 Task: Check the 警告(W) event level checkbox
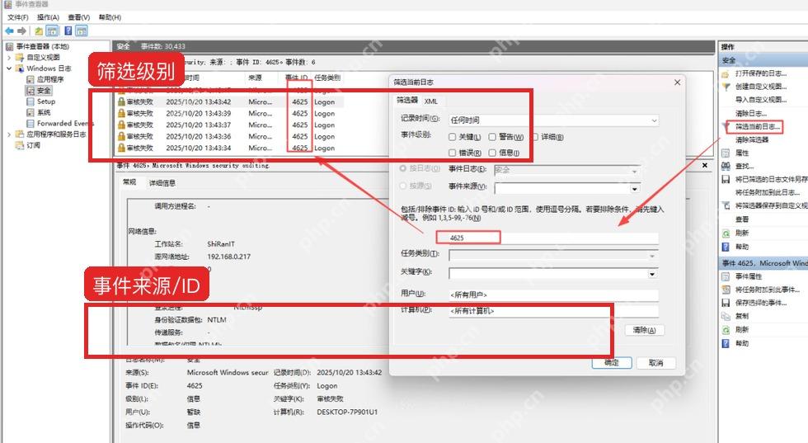point(492,137)
